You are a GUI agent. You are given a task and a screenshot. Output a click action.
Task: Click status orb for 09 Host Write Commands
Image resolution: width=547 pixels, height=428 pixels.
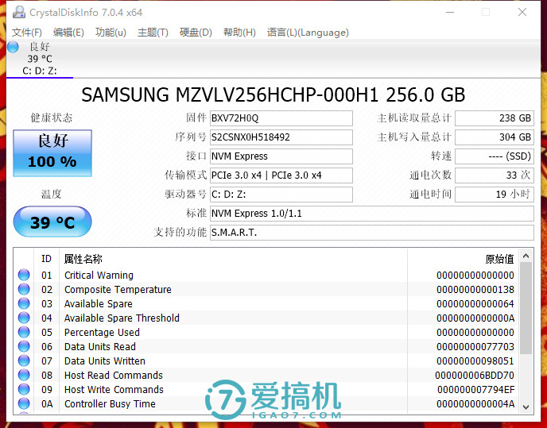[24, 389]
